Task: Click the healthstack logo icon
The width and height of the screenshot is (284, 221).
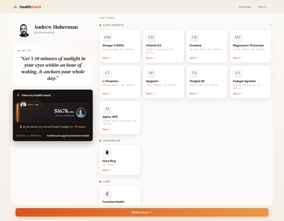Action: (15, 7)
